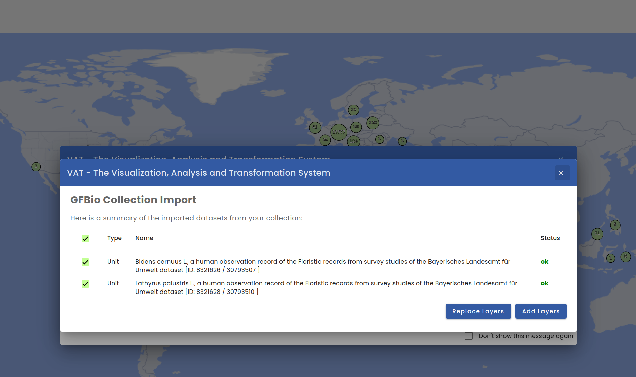Click the map cluster marker labeled 12
The height and width of the screenshot is (377, 636).
point(353,110)
